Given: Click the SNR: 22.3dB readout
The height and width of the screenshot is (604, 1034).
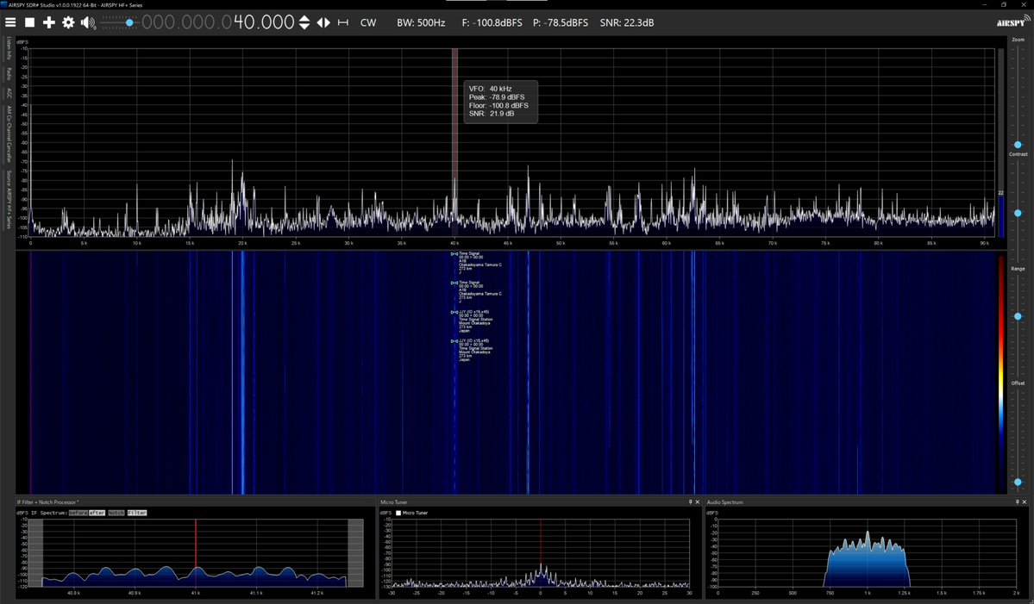Looking at the screenshot, I should point(626,22).
